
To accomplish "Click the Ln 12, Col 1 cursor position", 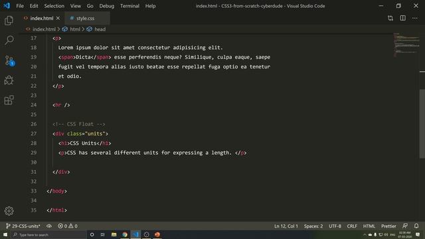I will [x=286, y=226].
